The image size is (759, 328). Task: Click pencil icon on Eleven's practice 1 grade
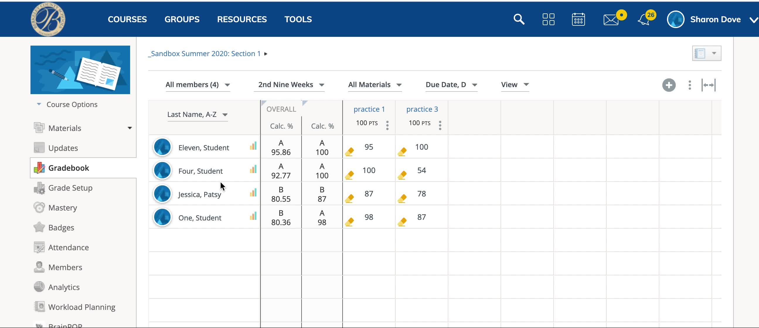349,152
